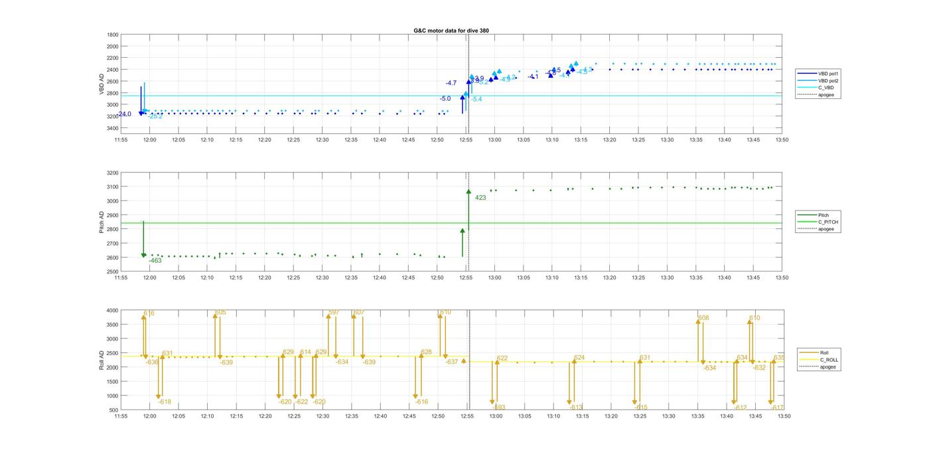Click the "Roll AD" y-axis label
This screenshot has width=929, height=460.
(x=102, y=360)
